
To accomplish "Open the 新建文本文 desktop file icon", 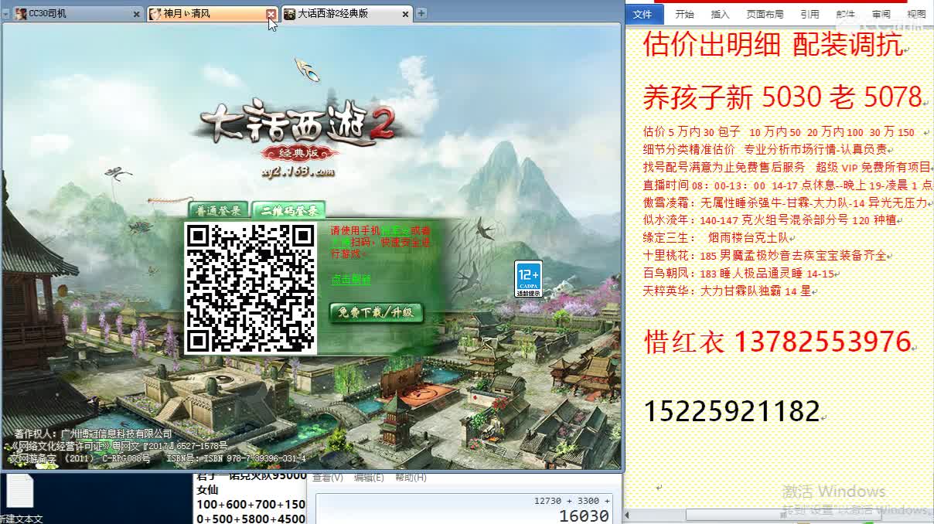I will pyautogui.click(x=19, y=498).
